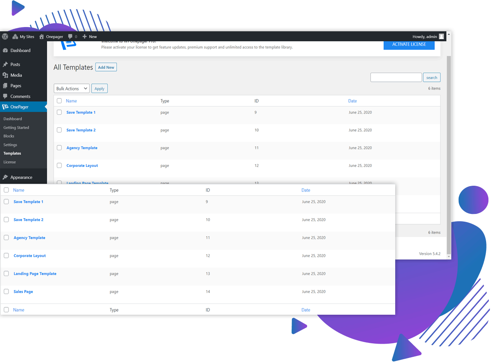
Task: Open Getting Started submenu item
Action: (x=16, y=127)
